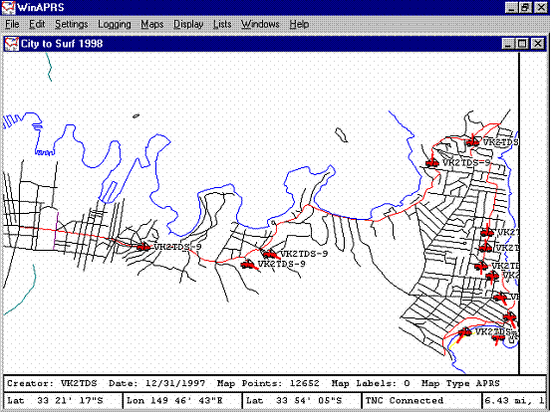
Task: Open the Lists menu
Action: (222, 24)
